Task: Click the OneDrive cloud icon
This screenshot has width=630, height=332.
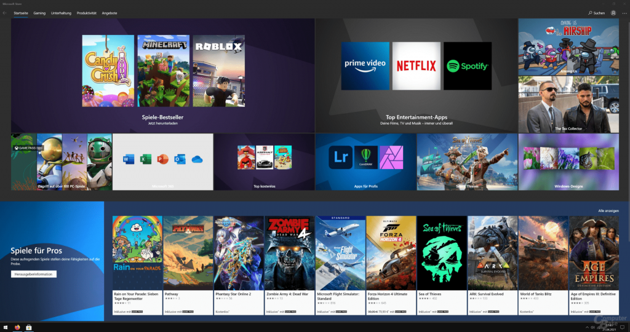Action: point(197,159)
